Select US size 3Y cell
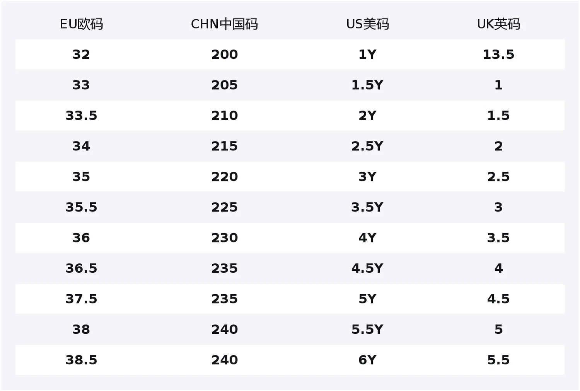Image resolution: width=580 pixels, height=391 pixels. [367, 177]
